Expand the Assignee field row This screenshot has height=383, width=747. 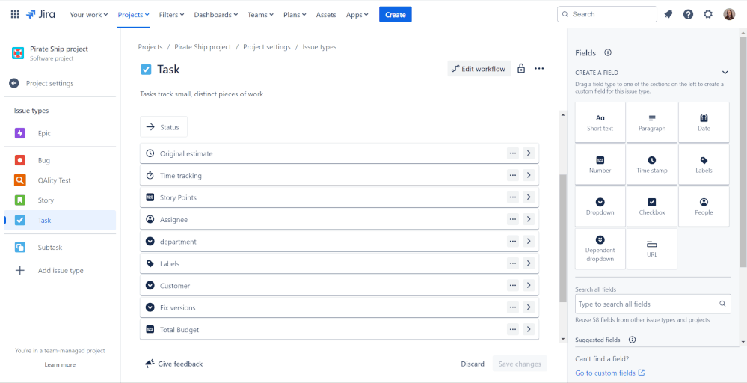click(529, 219)
